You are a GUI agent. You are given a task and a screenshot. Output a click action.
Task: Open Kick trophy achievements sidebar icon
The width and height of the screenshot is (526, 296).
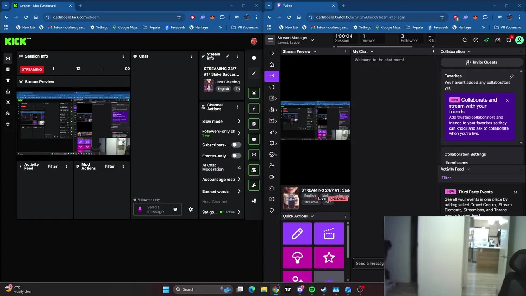[8, 80]
